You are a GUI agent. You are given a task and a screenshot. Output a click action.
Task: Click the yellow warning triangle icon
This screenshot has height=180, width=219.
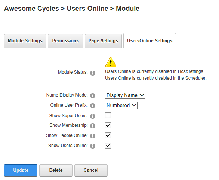click(x=111, y=62)
